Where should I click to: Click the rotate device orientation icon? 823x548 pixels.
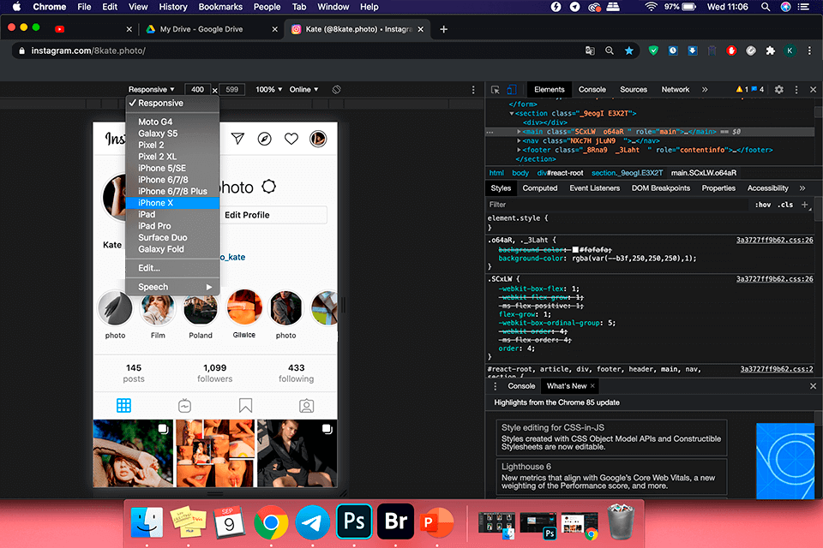(x=337, y=89)
